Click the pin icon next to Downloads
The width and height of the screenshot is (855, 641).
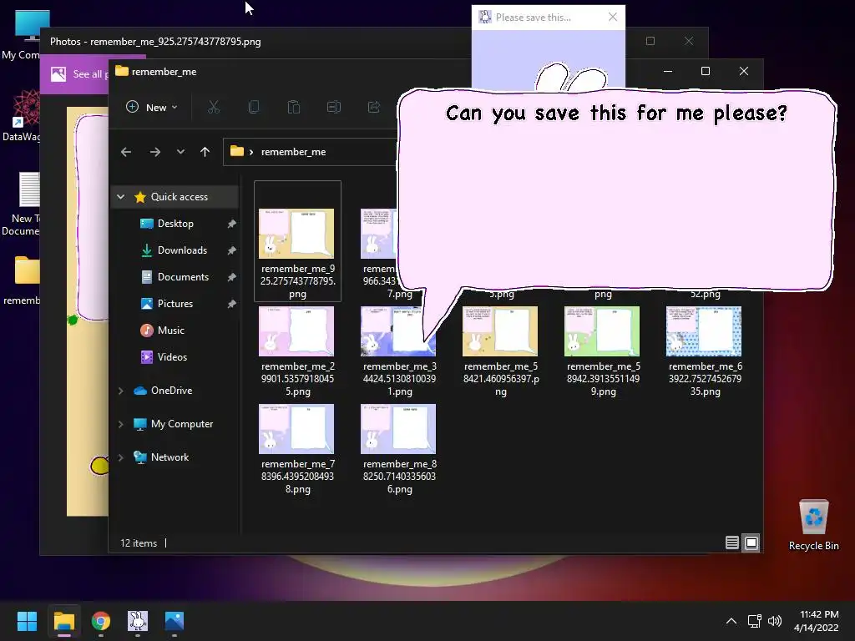click(x=232, y=250)
